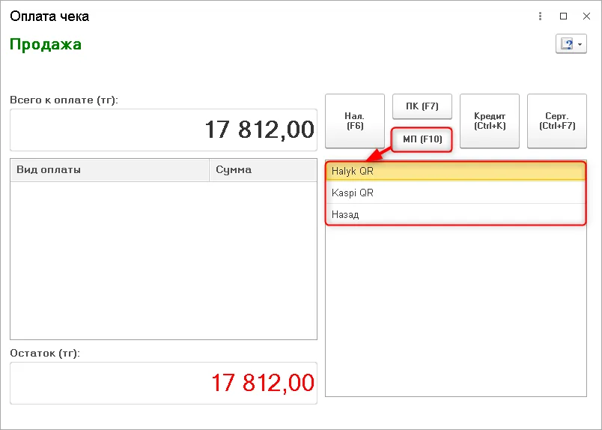The height and width of the screenshot is (430, 602).
Task: Close the Оплата чека window
Action: (586, 16)
